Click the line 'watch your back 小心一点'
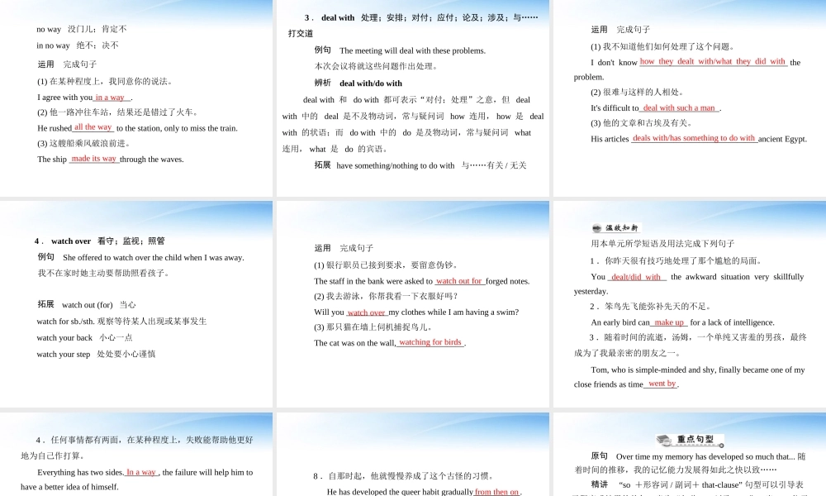826x496 pixels. pos(84,338)
